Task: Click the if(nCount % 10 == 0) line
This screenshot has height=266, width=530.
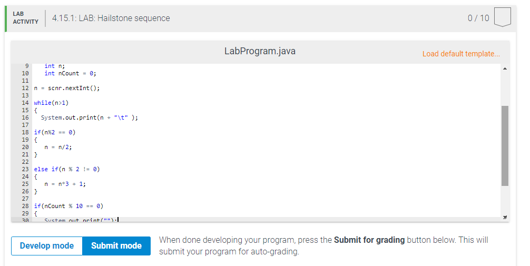Action: [x=68, y=206]
